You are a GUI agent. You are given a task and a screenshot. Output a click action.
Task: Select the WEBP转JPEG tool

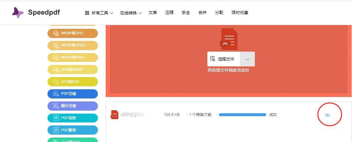click(x=73, y=45)
